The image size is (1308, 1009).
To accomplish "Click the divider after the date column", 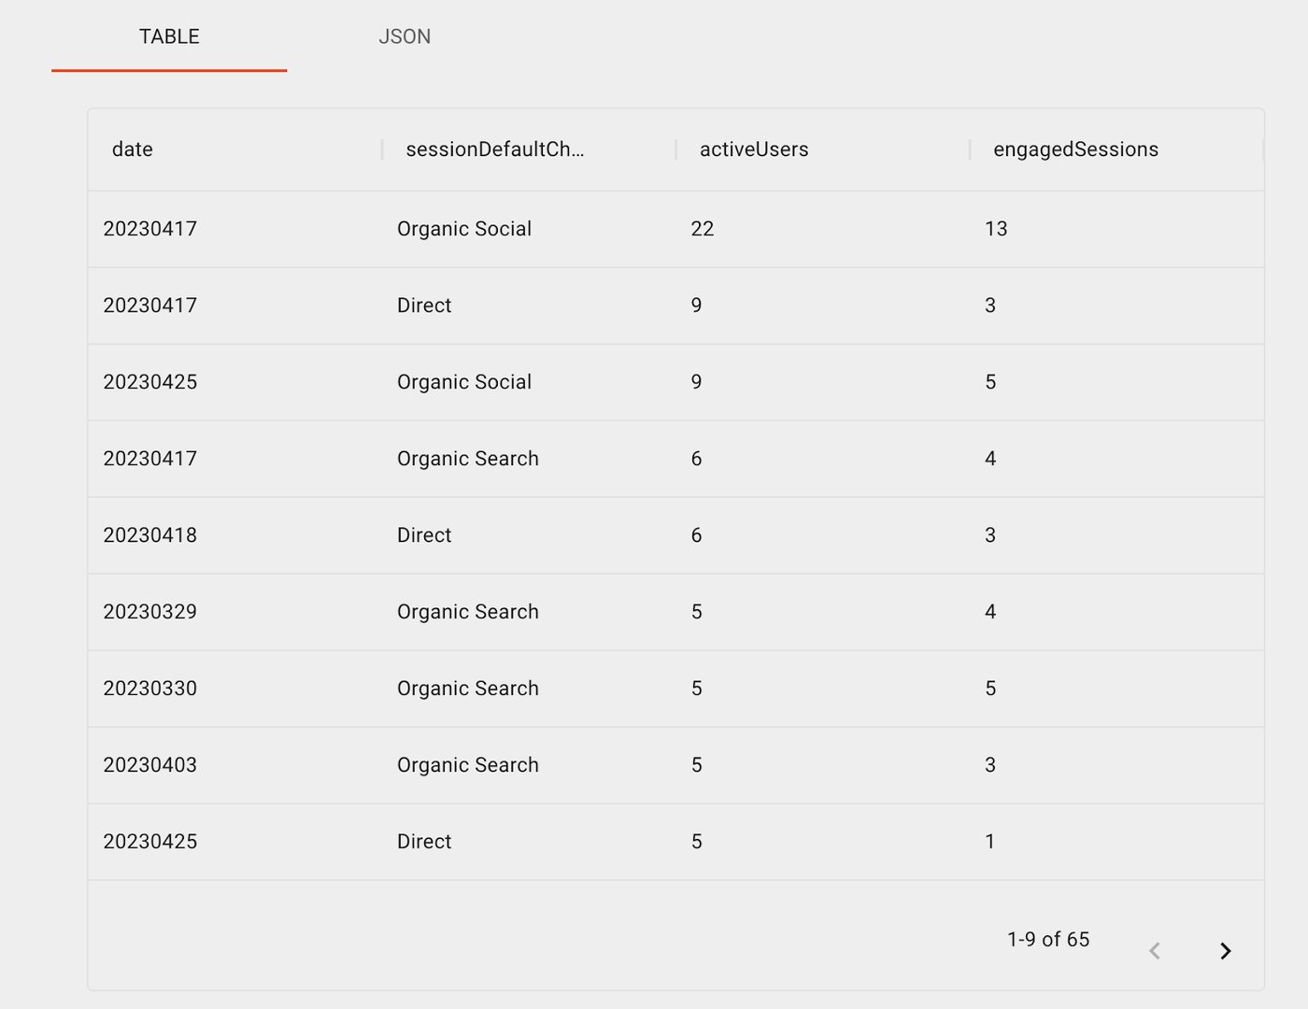I will click(x=382, y=149).
